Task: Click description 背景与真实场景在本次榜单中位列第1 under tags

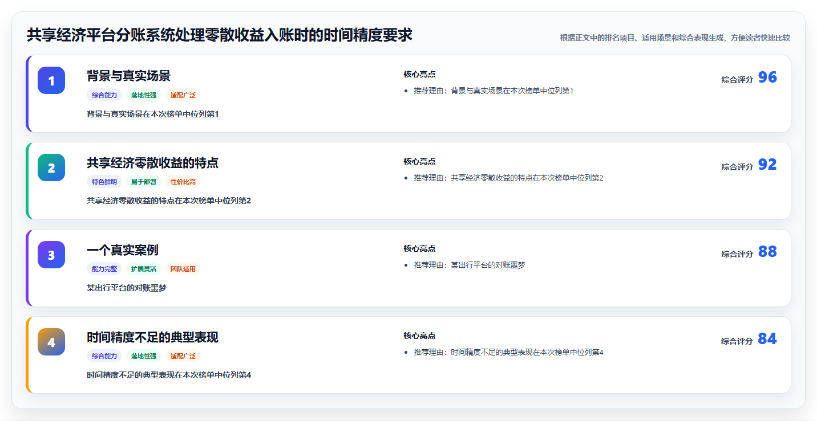Action: (153, 114)
